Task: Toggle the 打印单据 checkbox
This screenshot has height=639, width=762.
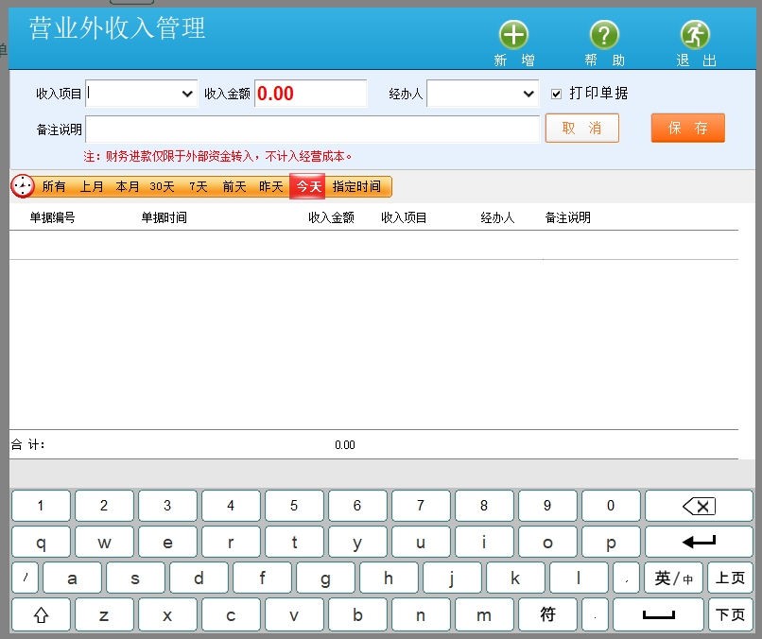Action: 557,94
